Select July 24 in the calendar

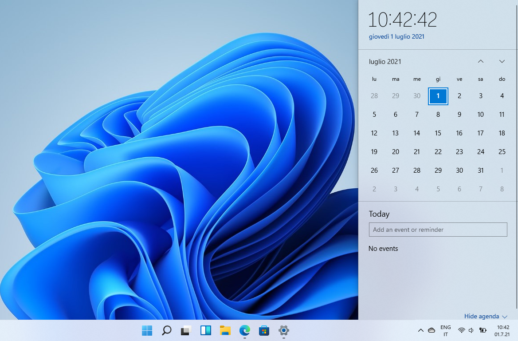[481, 152]
